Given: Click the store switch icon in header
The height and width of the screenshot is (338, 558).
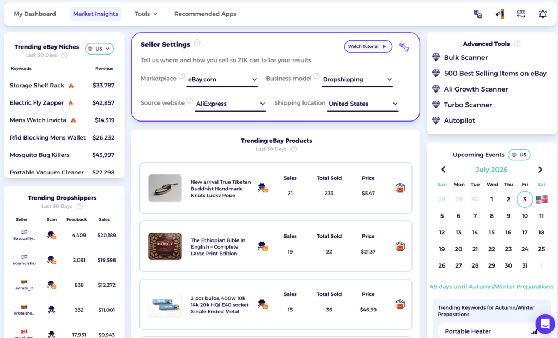Looking at the screenshot, I should [x=521, y=14].
